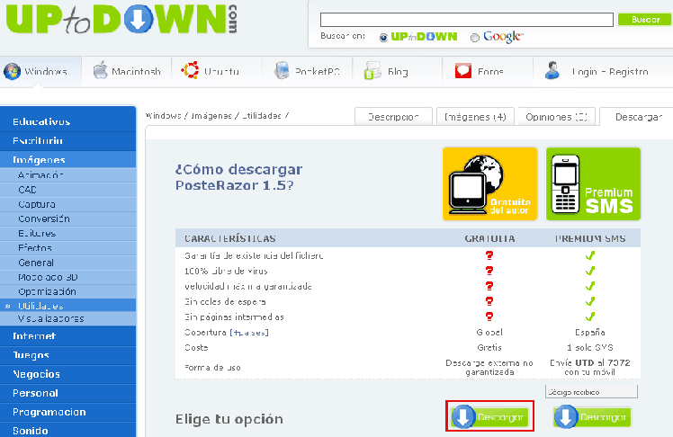Click the Apple Macintosh icon

click(100, 70)
